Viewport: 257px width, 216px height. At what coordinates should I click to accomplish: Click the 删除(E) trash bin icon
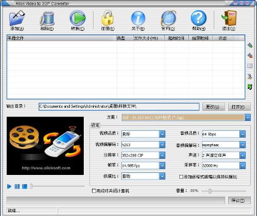tap(47, 18)
